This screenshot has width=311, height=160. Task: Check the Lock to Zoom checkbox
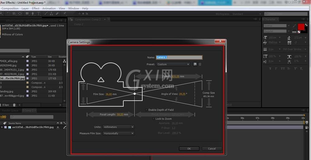153,119
